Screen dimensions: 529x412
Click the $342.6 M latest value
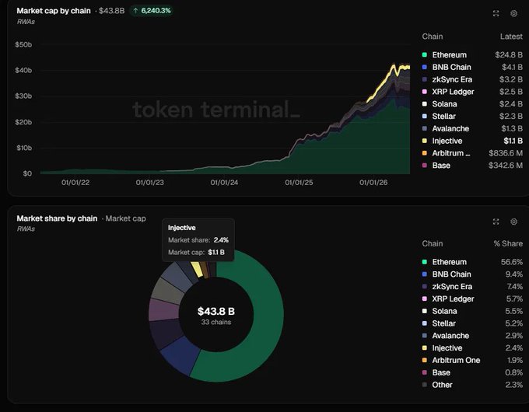(x=506, y=166)
